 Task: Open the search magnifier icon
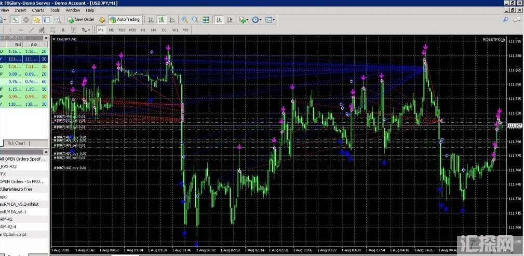pyautogui.click(x=505, y=20)
